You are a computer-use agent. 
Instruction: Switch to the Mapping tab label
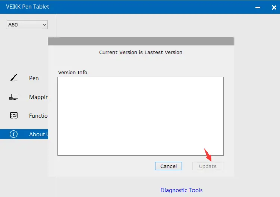tap(39, 97)
